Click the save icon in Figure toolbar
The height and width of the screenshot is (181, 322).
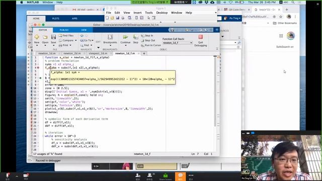(x=117, y=18)
